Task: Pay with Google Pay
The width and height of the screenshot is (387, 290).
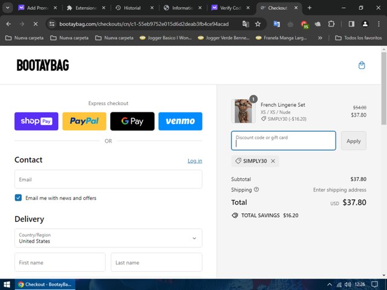Action: point(132,121)
